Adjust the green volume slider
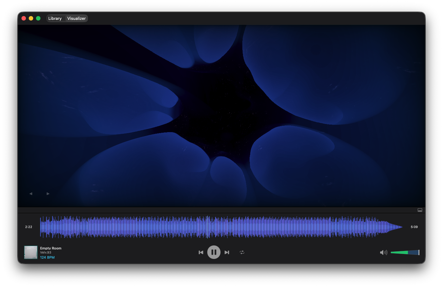This screenshot has height=287, width=443. (405, 252)
